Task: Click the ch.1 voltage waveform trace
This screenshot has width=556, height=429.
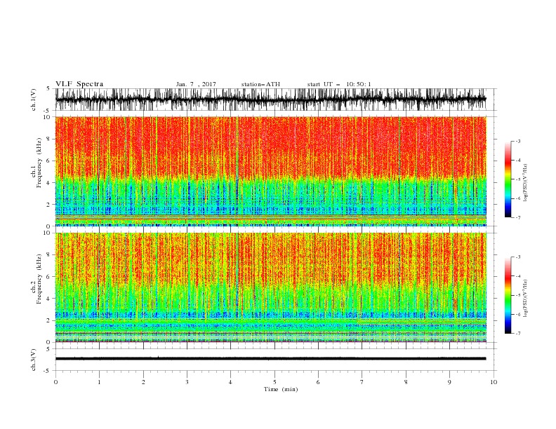Action: tap(270, 100)
